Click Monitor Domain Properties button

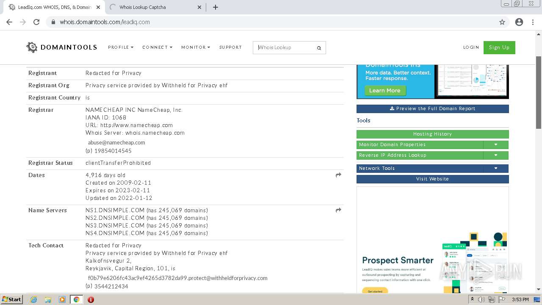pyautogui.click(x=420, y=144)
